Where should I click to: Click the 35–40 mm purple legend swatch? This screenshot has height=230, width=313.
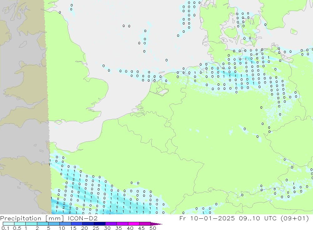[x=122, y=224]
